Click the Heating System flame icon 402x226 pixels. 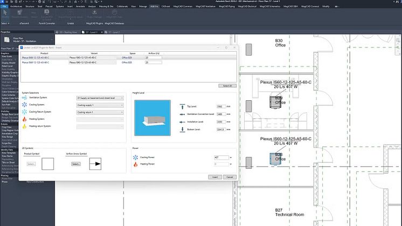click(24, 119)
